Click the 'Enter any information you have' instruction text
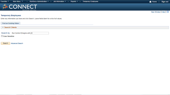The height and width of the screenshot is (95, 170). [x=31, y=19]
